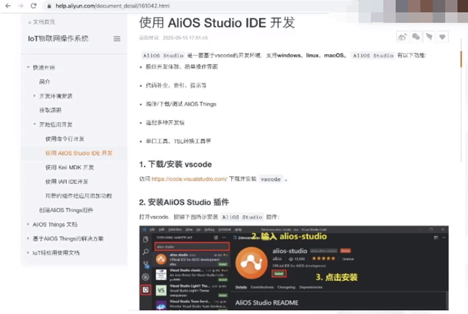468x314 pixels.
Task: Expand the AliOS Things 文档 arrow
Action: pos(28,224)
